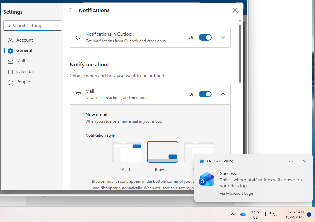Click the Outlook logo in the desktop notification
315x222 pixels.
206,179
